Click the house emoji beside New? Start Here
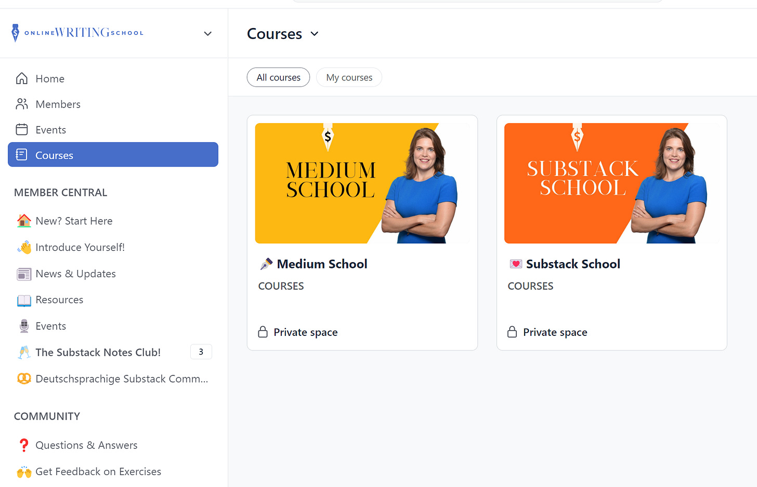Screen dimensions: 757x487 click(24, 221)
